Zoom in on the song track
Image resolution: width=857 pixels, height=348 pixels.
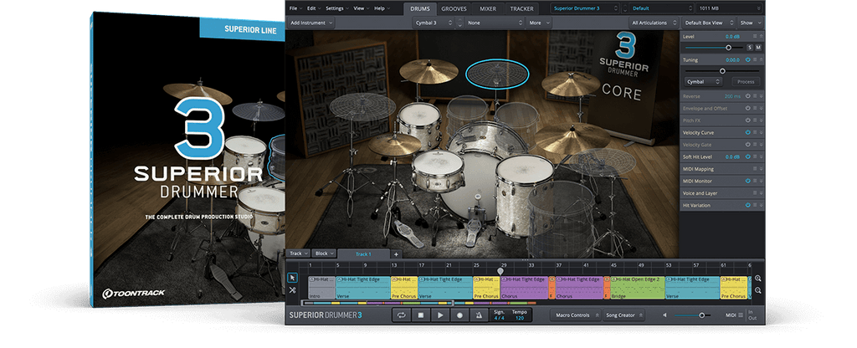758,278
